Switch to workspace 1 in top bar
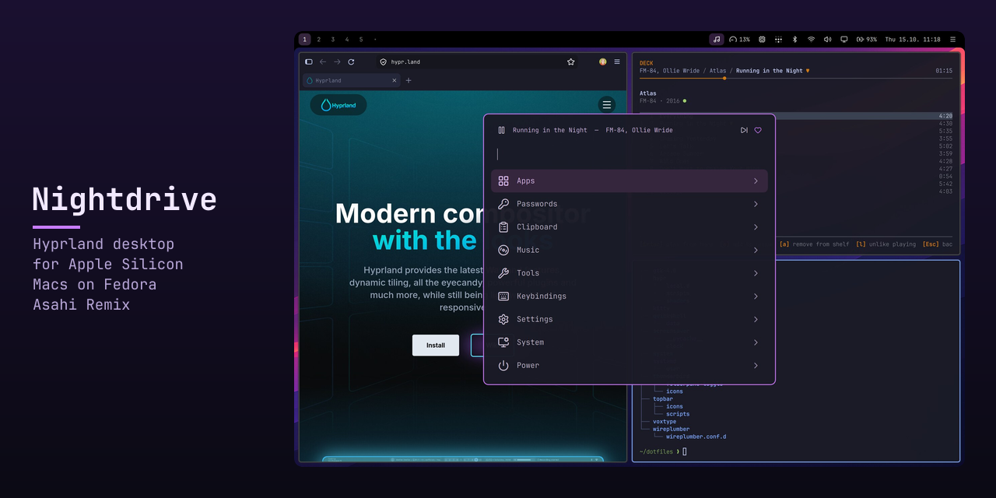The width and height of the screenshot is (996, 498). pyautogui.click(x=305, y=39)
